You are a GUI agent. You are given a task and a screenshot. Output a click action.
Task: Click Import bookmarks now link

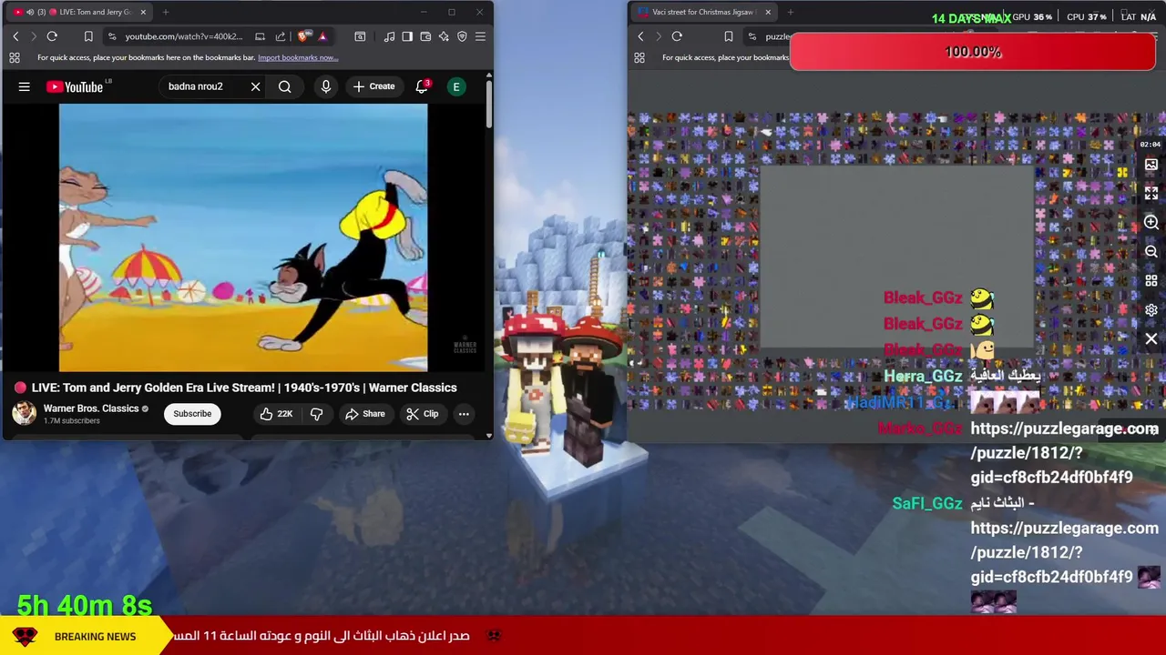click(x=298, y=57)
